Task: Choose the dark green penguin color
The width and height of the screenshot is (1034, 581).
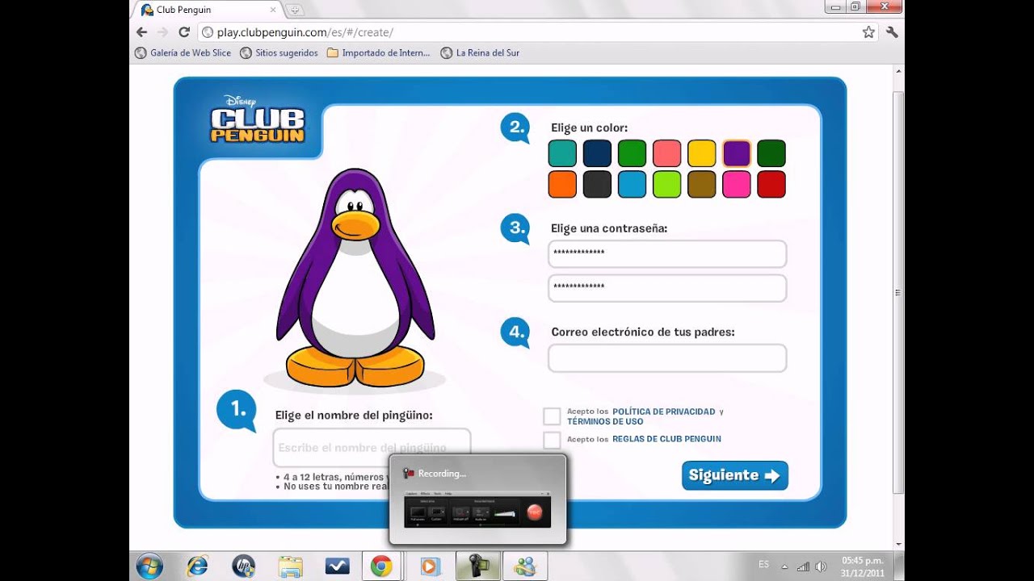Action: (771, 153)
